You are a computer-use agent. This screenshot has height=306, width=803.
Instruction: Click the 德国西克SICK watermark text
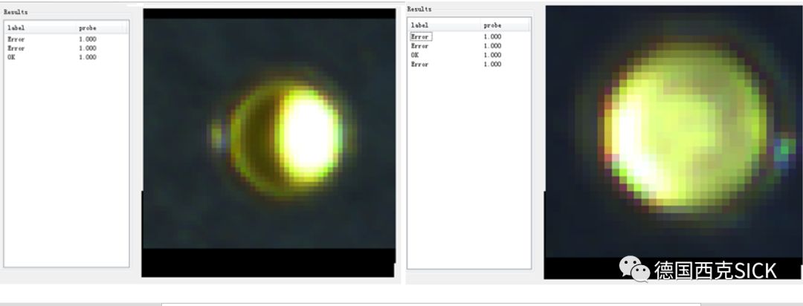(x=715, y=270)
